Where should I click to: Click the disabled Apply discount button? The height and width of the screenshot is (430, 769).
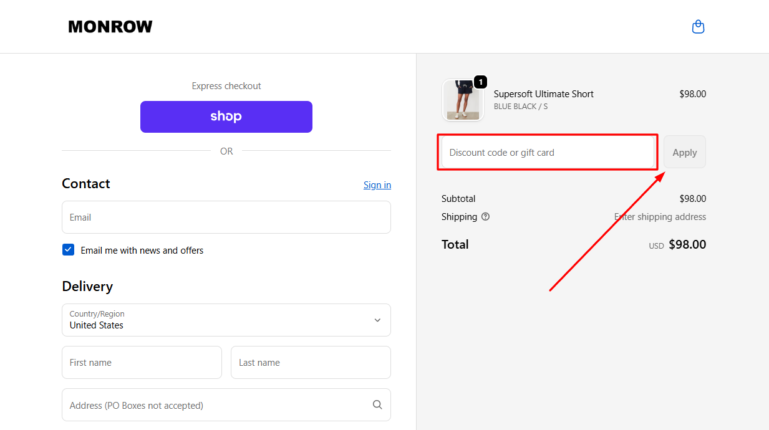685,152
